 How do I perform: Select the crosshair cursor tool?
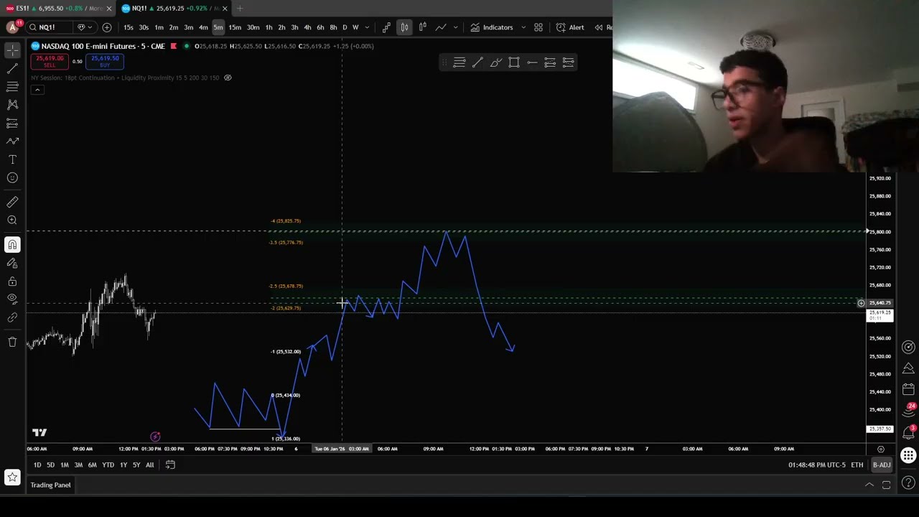point(12,50)
